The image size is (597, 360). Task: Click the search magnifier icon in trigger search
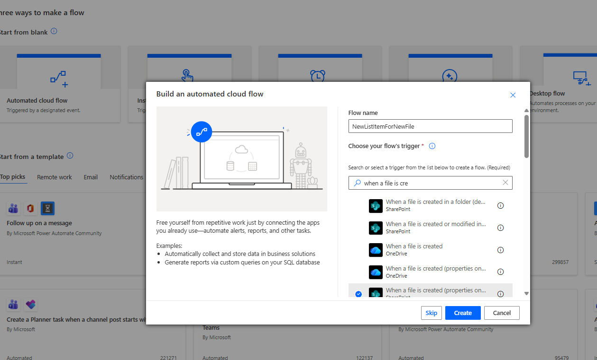pos(358,183)
